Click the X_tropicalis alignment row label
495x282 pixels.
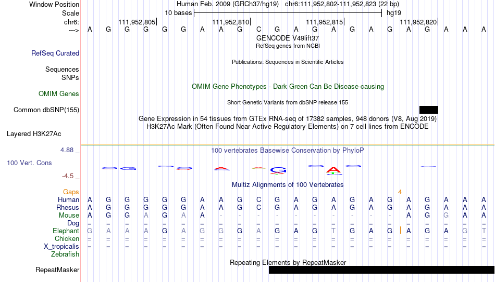pos(61,247)
